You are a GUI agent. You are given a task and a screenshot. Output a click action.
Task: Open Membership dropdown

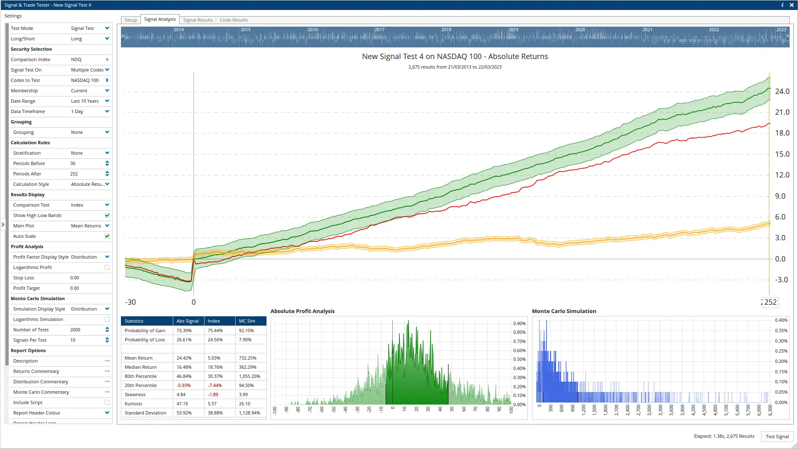[x=107, y=91]
